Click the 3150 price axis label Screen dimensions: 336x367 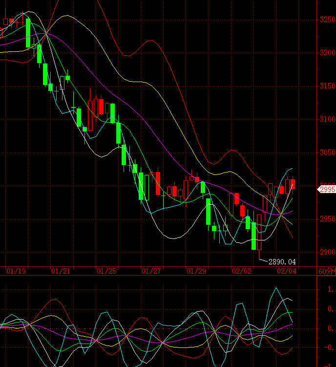328,86
